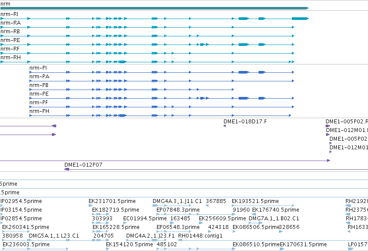Click EC01994.5prime EST label
The image size is (368, 251).
pos(145,219)
